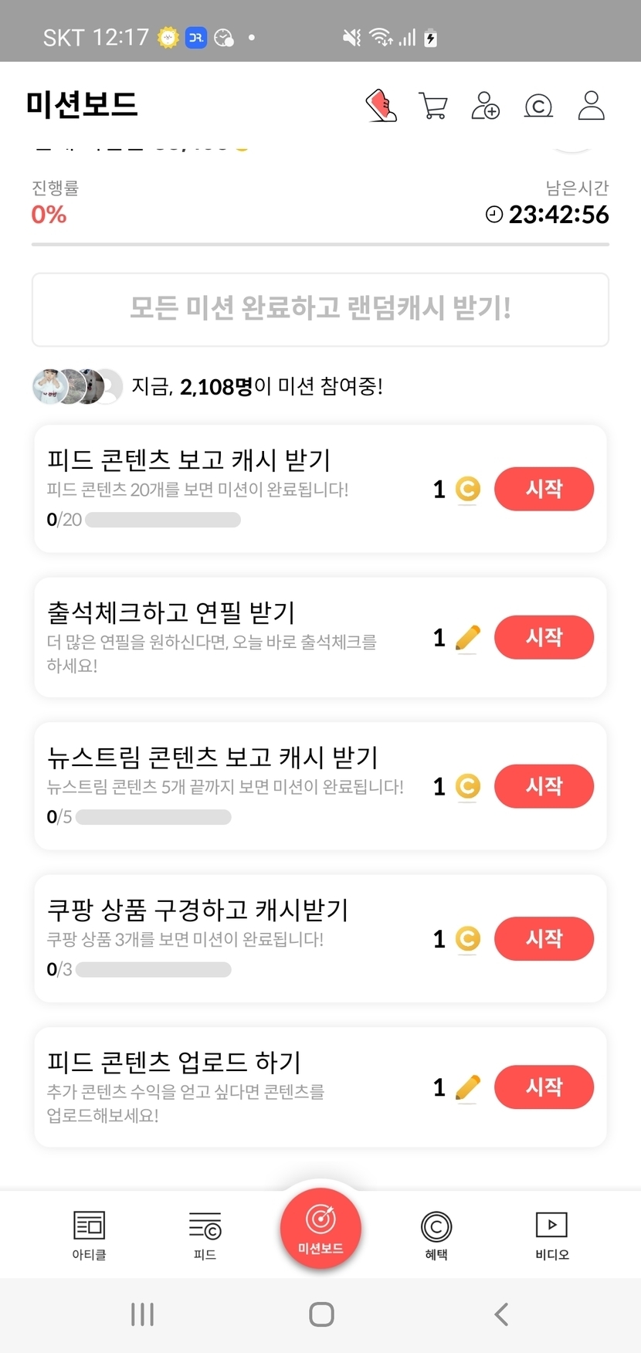Screen dimensions: 641x1353
Task: Start the 피드 콘텐츠 보고 캐시 받기 mission
Action: coord(544,489)
